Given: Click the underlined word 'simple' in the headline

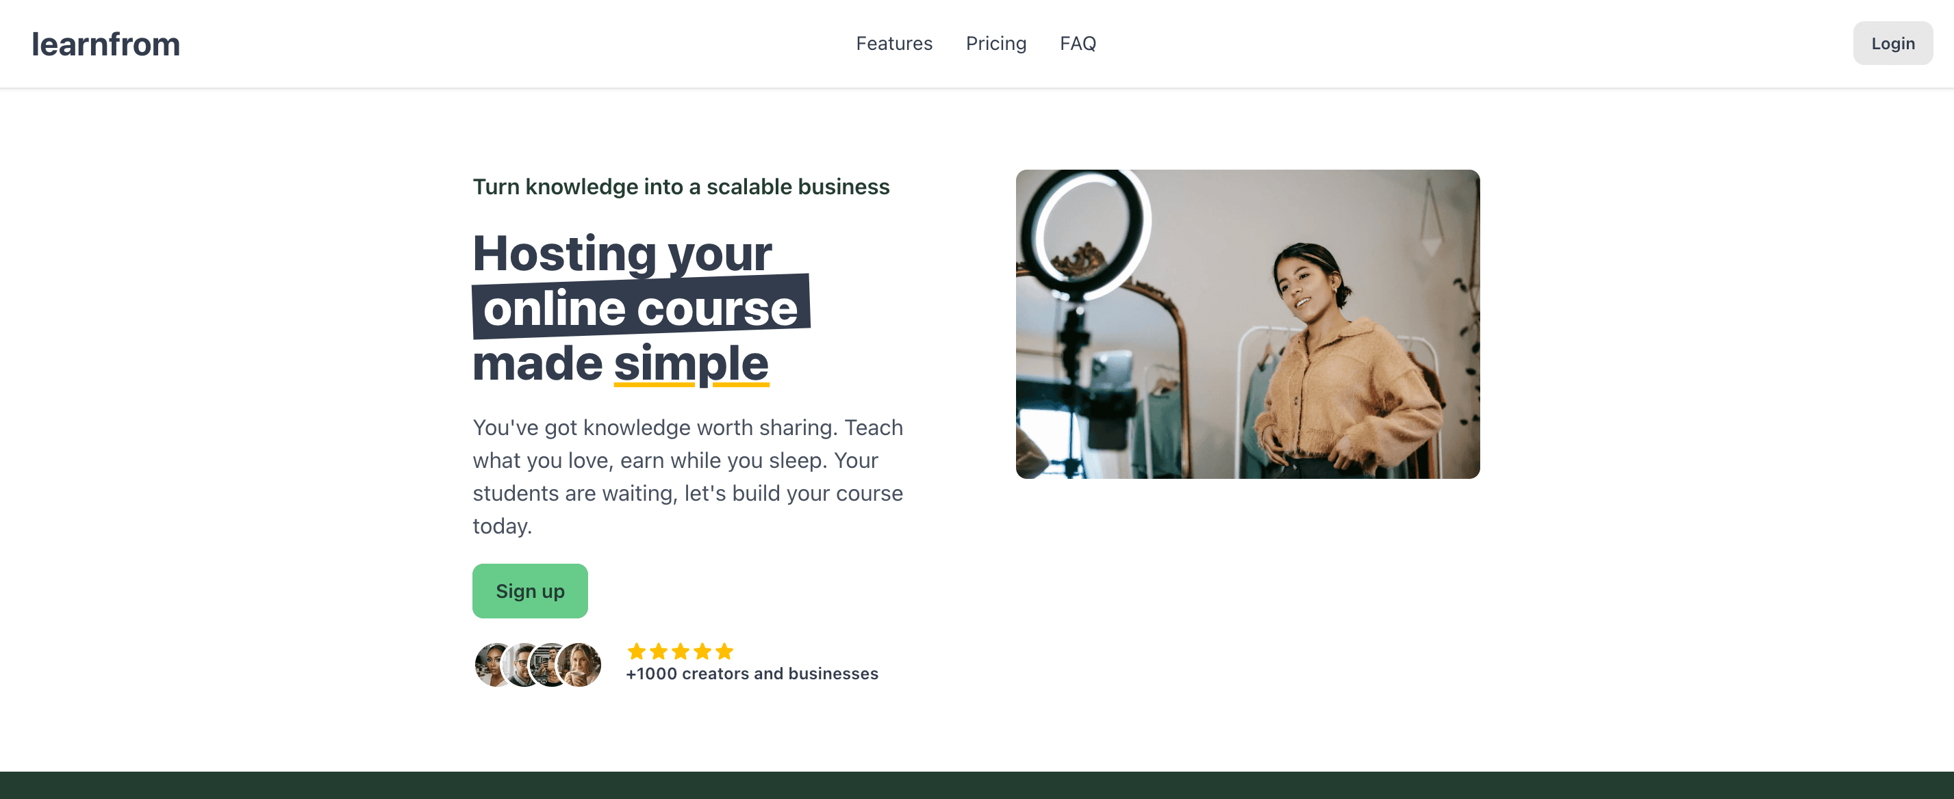Looking at the screenshot, I should coord(691,363).
